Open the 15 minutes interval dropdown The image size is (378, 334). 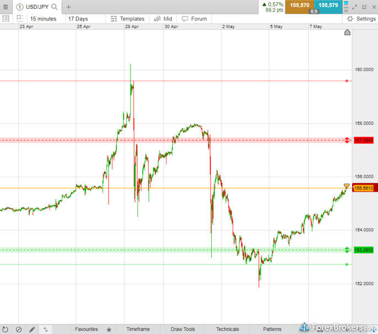pos(43,19)
